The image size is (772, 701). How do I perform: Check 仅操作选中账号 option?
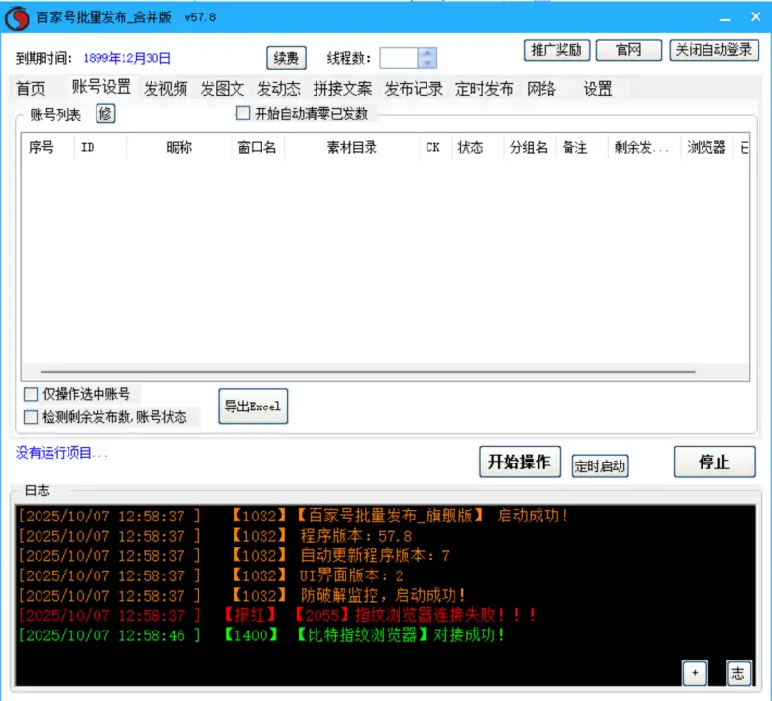click(x=31, y=394)
